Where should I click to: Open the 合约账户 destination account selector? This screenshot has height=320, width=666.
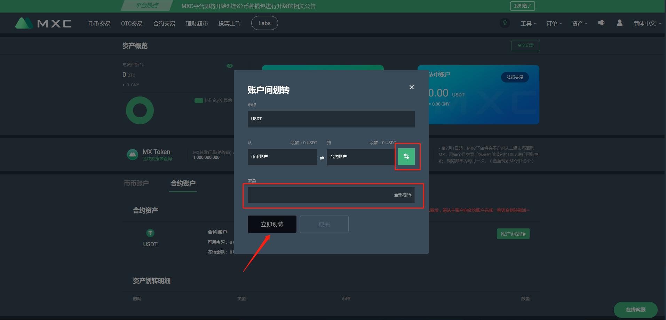[362, 157]
